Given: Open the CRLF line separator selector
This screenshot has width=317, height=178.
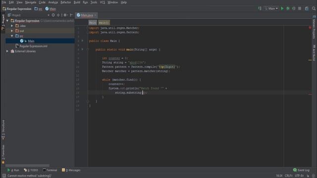Looking at the screenshot, I should 288,176.
